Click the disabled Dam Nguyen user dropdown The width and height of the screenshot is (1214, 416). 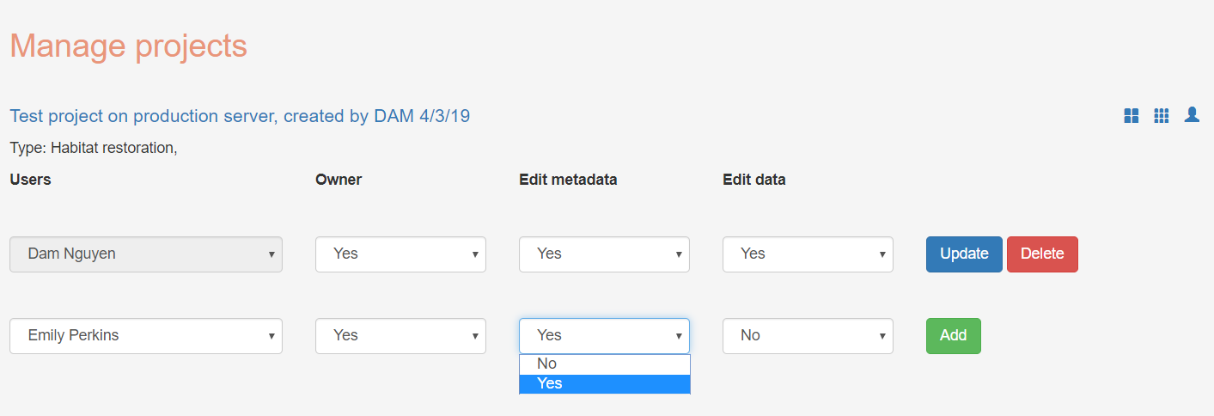click(146, 254)
